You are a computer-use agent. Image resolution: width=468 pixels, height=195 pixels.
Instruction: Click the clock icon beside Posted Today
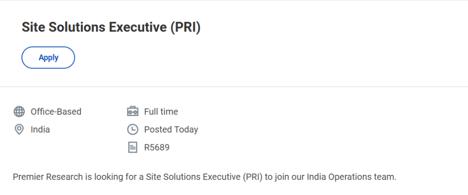[133, 130]
